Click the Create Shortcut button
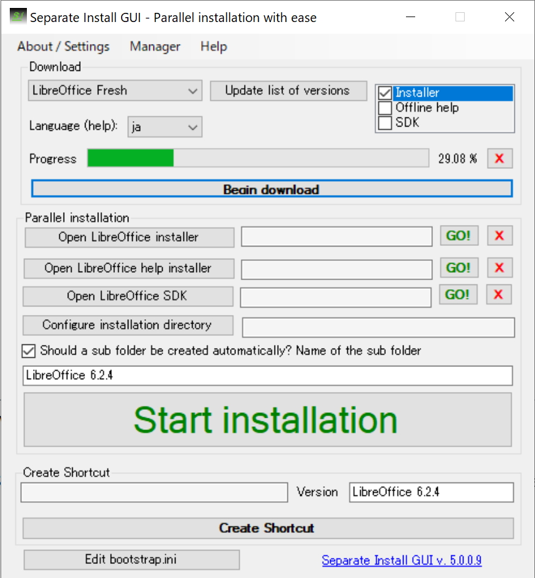This screenshot has width=535, height=578. 268,528
